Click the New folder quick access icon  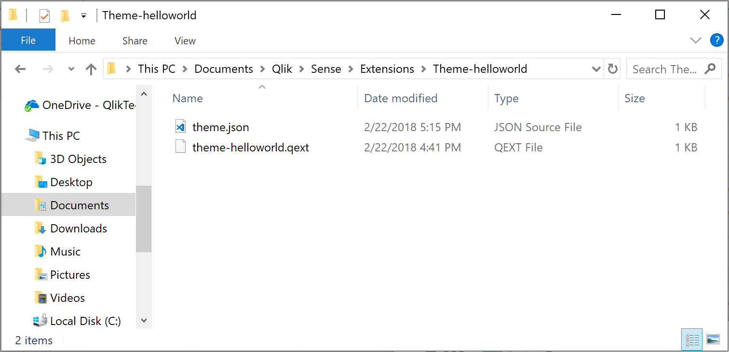click(65, 15)
